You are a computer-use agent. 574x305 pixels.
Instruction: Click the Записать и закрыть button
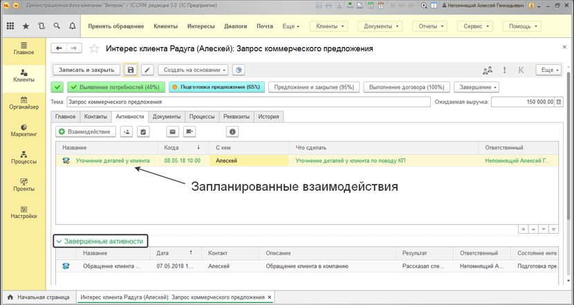[86, 70]
